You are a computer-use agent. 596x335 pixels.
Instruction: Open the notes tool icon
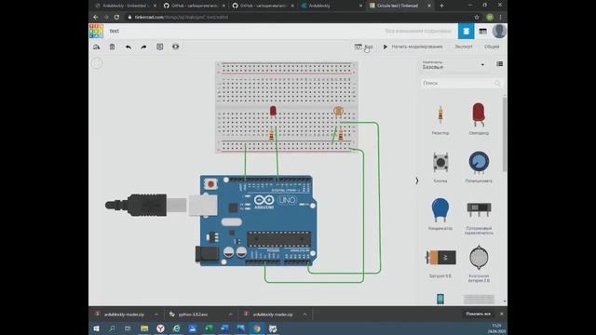(x=159, y=47)
